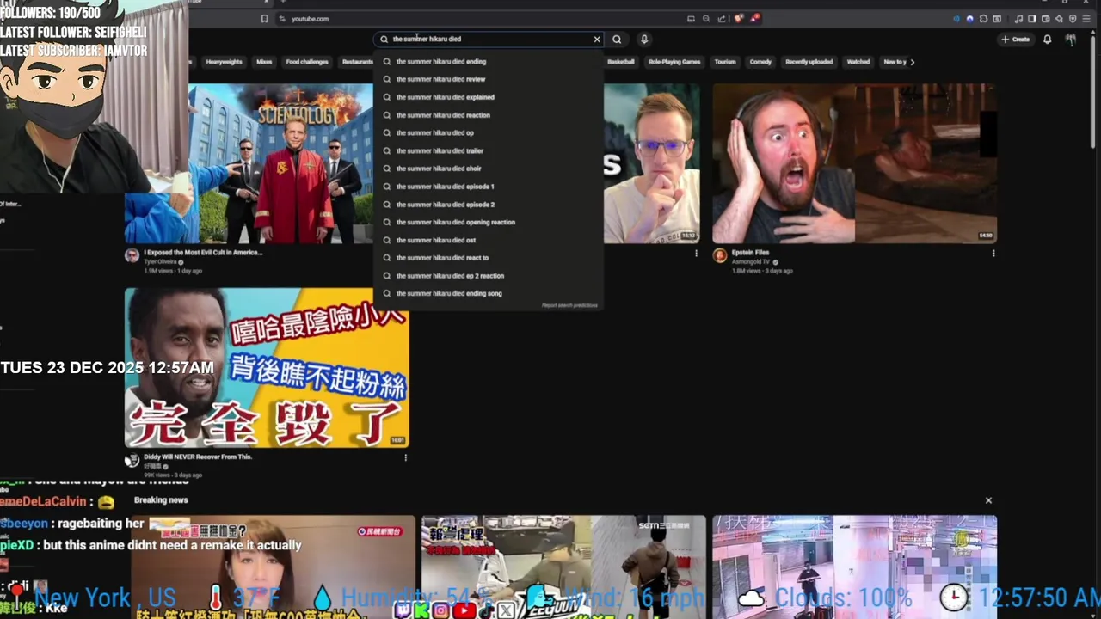The width and height of the screenshot is (1101, 619).
Task: Select the Basketball chip
Action: tap(620, 62)
